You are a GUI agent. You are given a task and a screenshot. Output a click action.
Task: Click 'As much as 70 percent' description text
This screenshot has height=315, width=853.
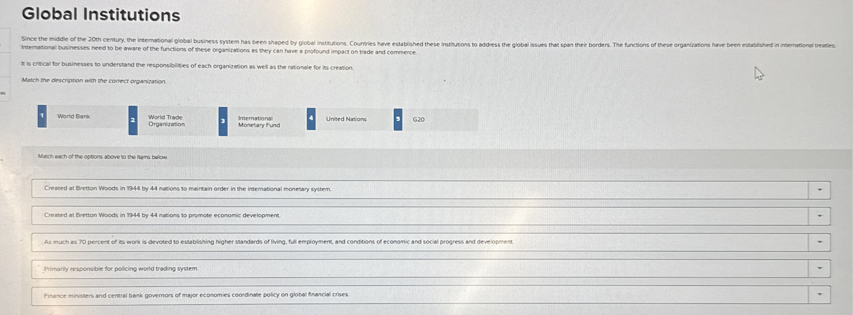(x=279, y=242)
